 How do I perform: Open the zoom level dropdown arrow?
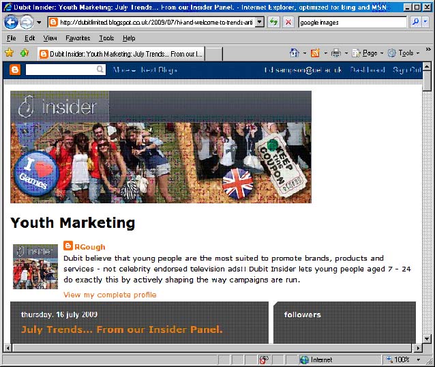tap(416, 359)
